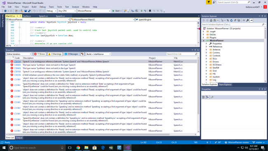Open the Build menu
This screenshot has height=151, width=268.
(34, 7)
